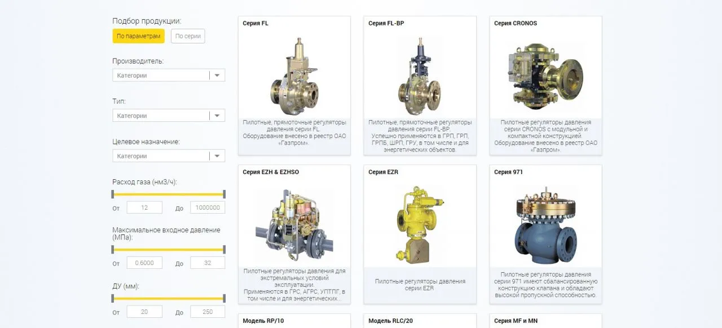Click 'Пилотные регуляторы давления серии EZR' text
This screenshot has height=328, width=722.
click(420, 285)
